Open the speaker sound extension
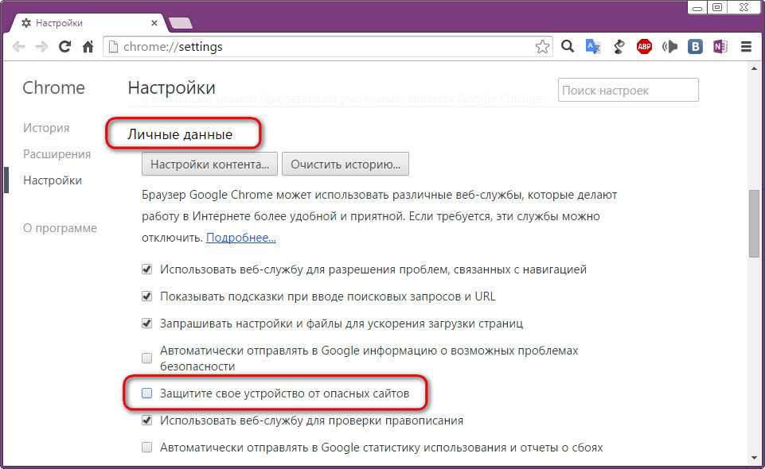Viewport: 765px width, 469px height. tap(669, 47)
